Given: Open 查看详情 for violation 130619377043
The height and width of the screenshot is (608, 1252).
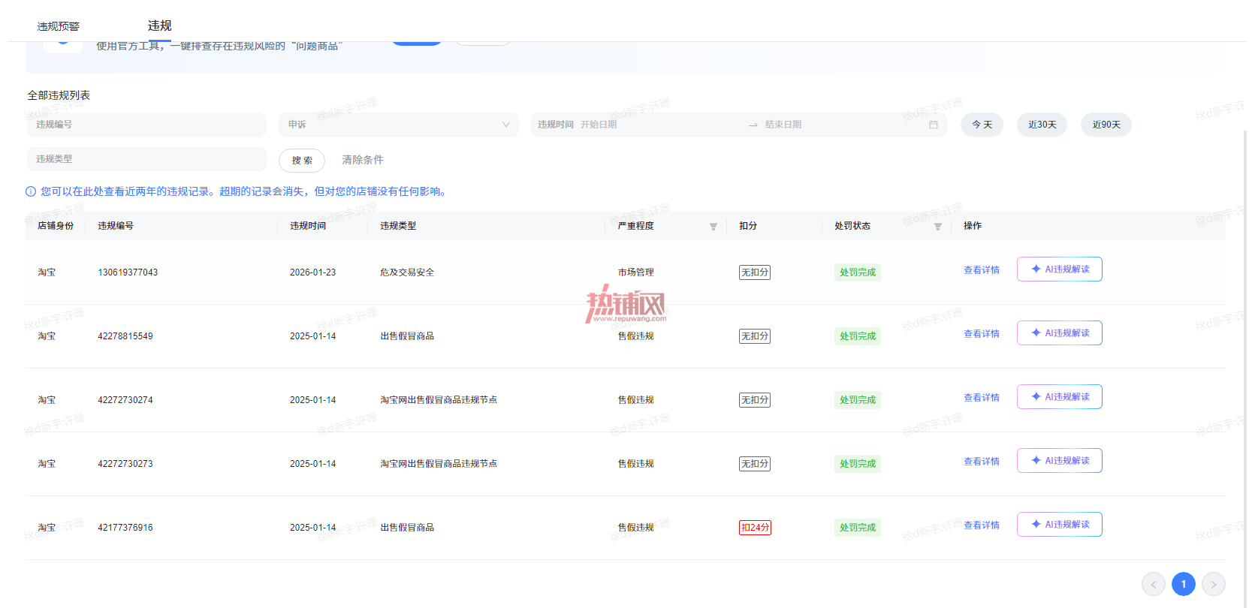Looking at the screenshot, I should click(982, 270).
